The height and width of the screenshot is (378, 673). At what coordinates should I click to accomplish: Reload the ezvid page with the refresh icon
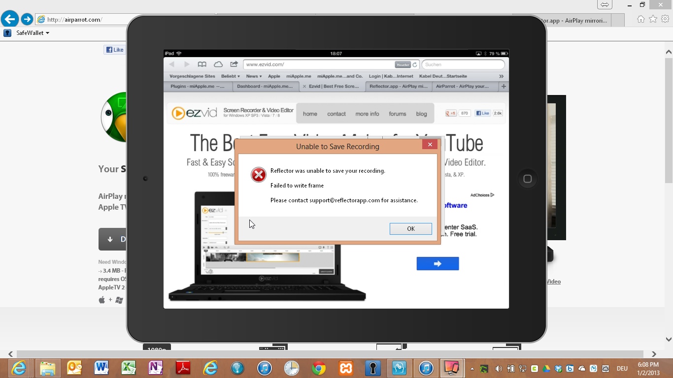point(415,64)
